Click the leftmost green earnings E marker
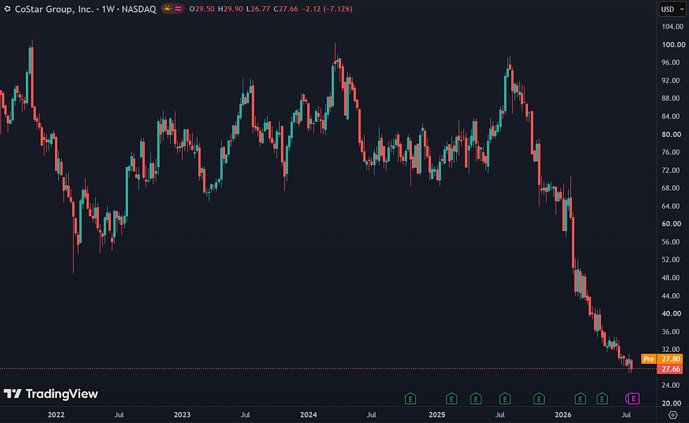The image size is (689, 423). click(x=410, y=398)
